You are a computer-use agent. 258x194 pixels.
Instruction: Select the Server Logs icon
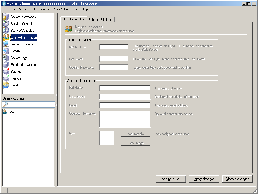pos(6,58)
